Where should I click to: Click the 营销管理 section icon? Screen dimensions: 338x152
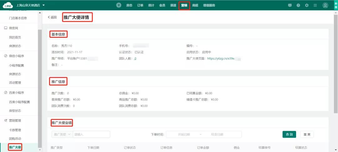click(x=6, y=120)
